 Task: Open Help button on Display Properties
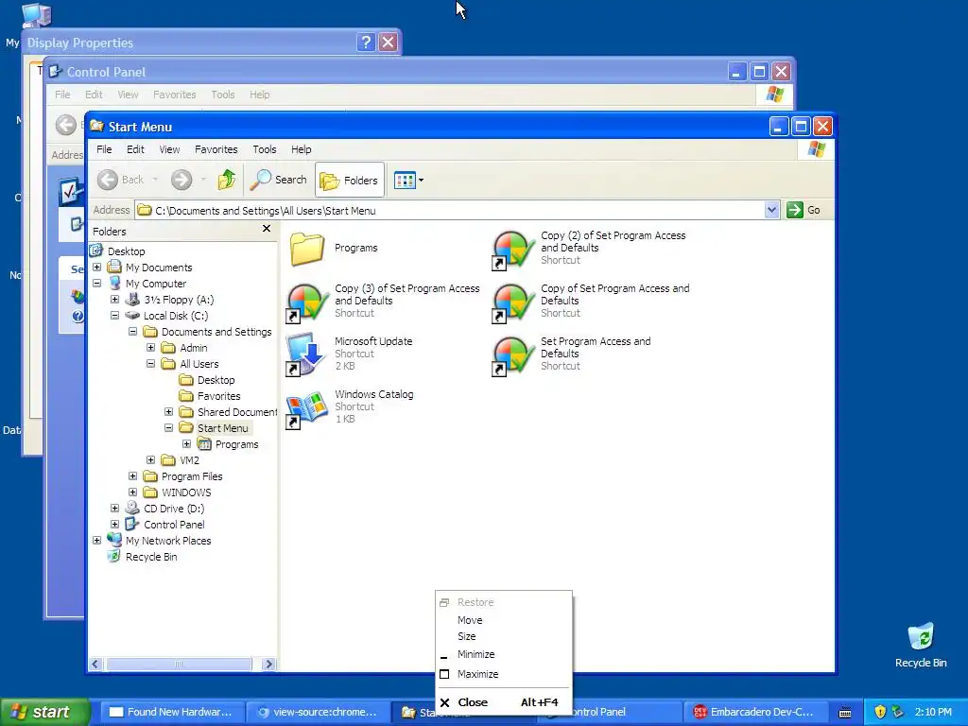(366, 42)
